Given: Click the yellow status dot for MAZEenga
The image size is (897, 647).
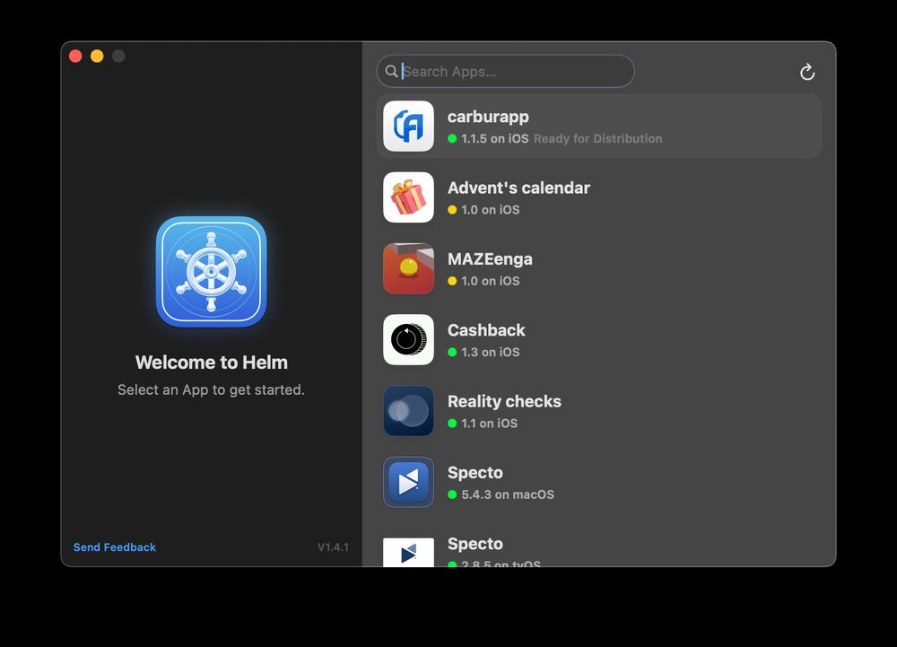Looking at the screenshot, I should coord(452,281).
